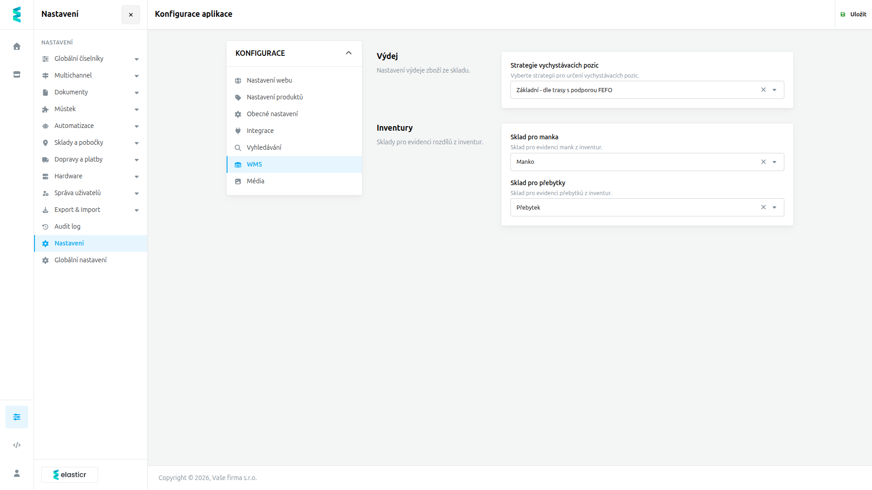
Task: Clear the Strategie vychystávacích pozic selection
Action: (x=763, y=90)
